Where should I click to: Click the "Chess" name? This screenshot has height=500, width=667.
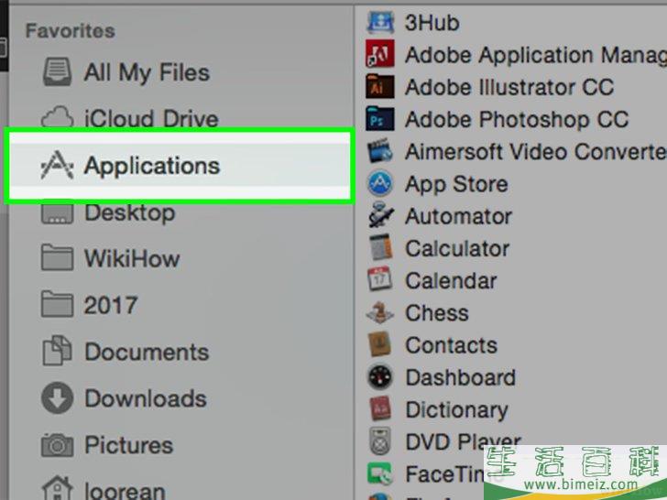coord(437,313)
